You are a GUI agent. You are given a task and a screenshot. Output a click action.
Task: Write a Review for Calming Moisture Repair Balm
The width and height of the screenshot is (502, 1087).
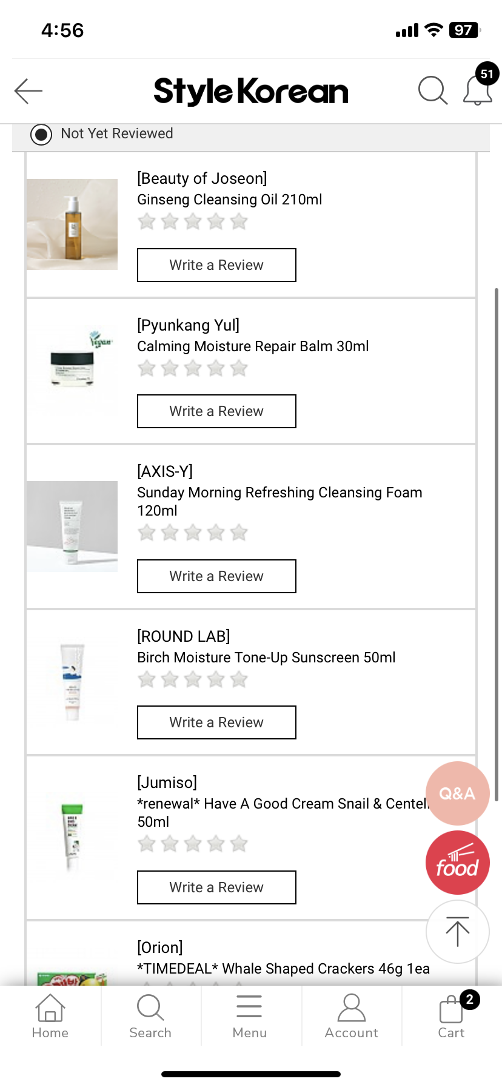point(216,411)
